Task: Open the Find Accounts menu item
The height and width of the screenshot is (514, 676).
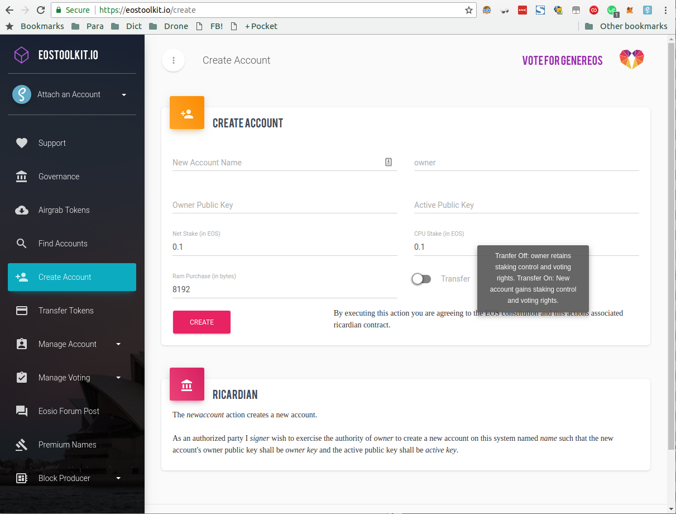Action: 72,244
